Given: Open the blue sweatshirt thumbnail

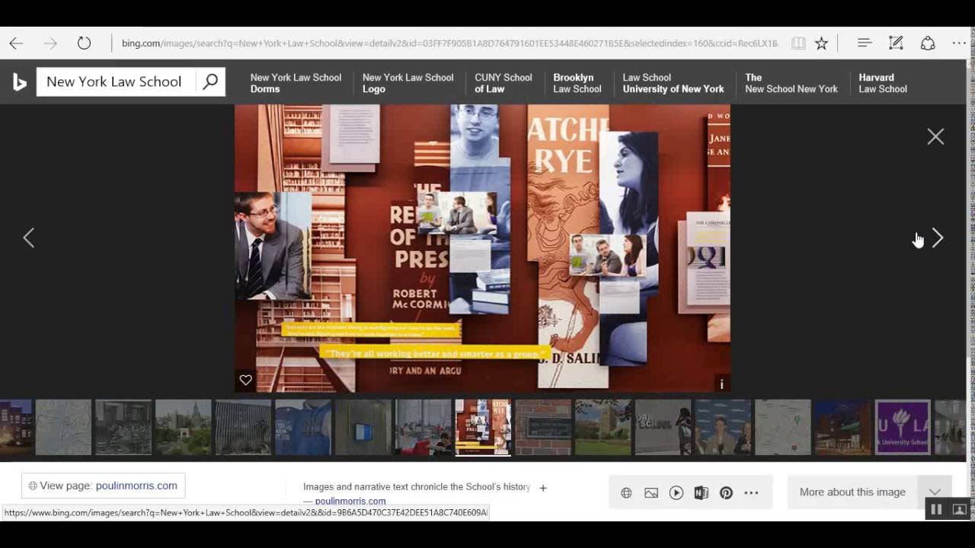Looking at the screenshot, I should point(303,428).
